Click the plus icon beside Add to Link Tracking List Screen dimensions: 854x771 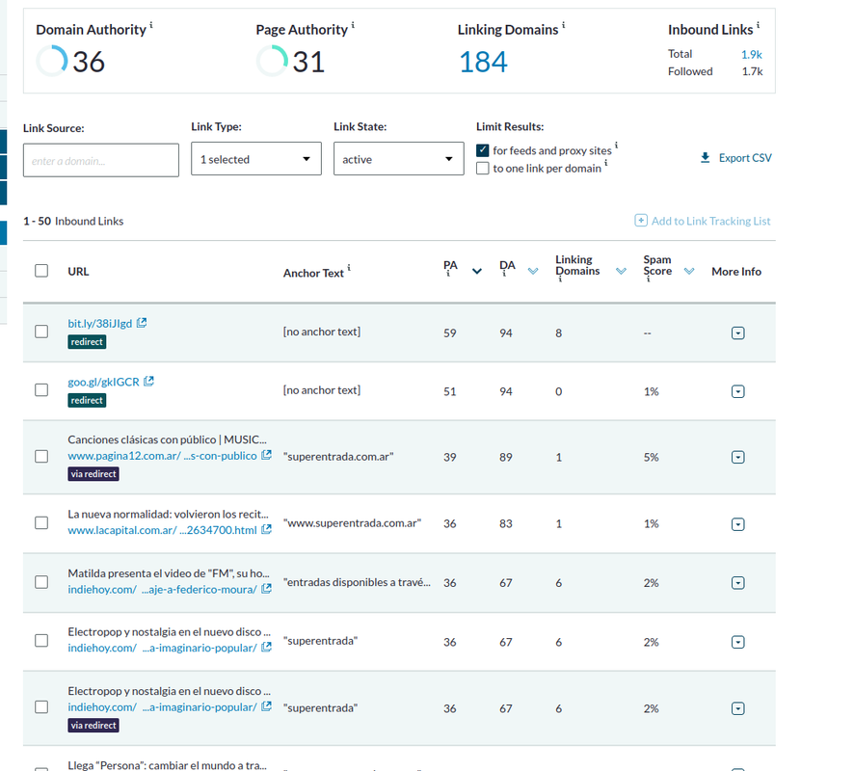[x=640, y=221]
